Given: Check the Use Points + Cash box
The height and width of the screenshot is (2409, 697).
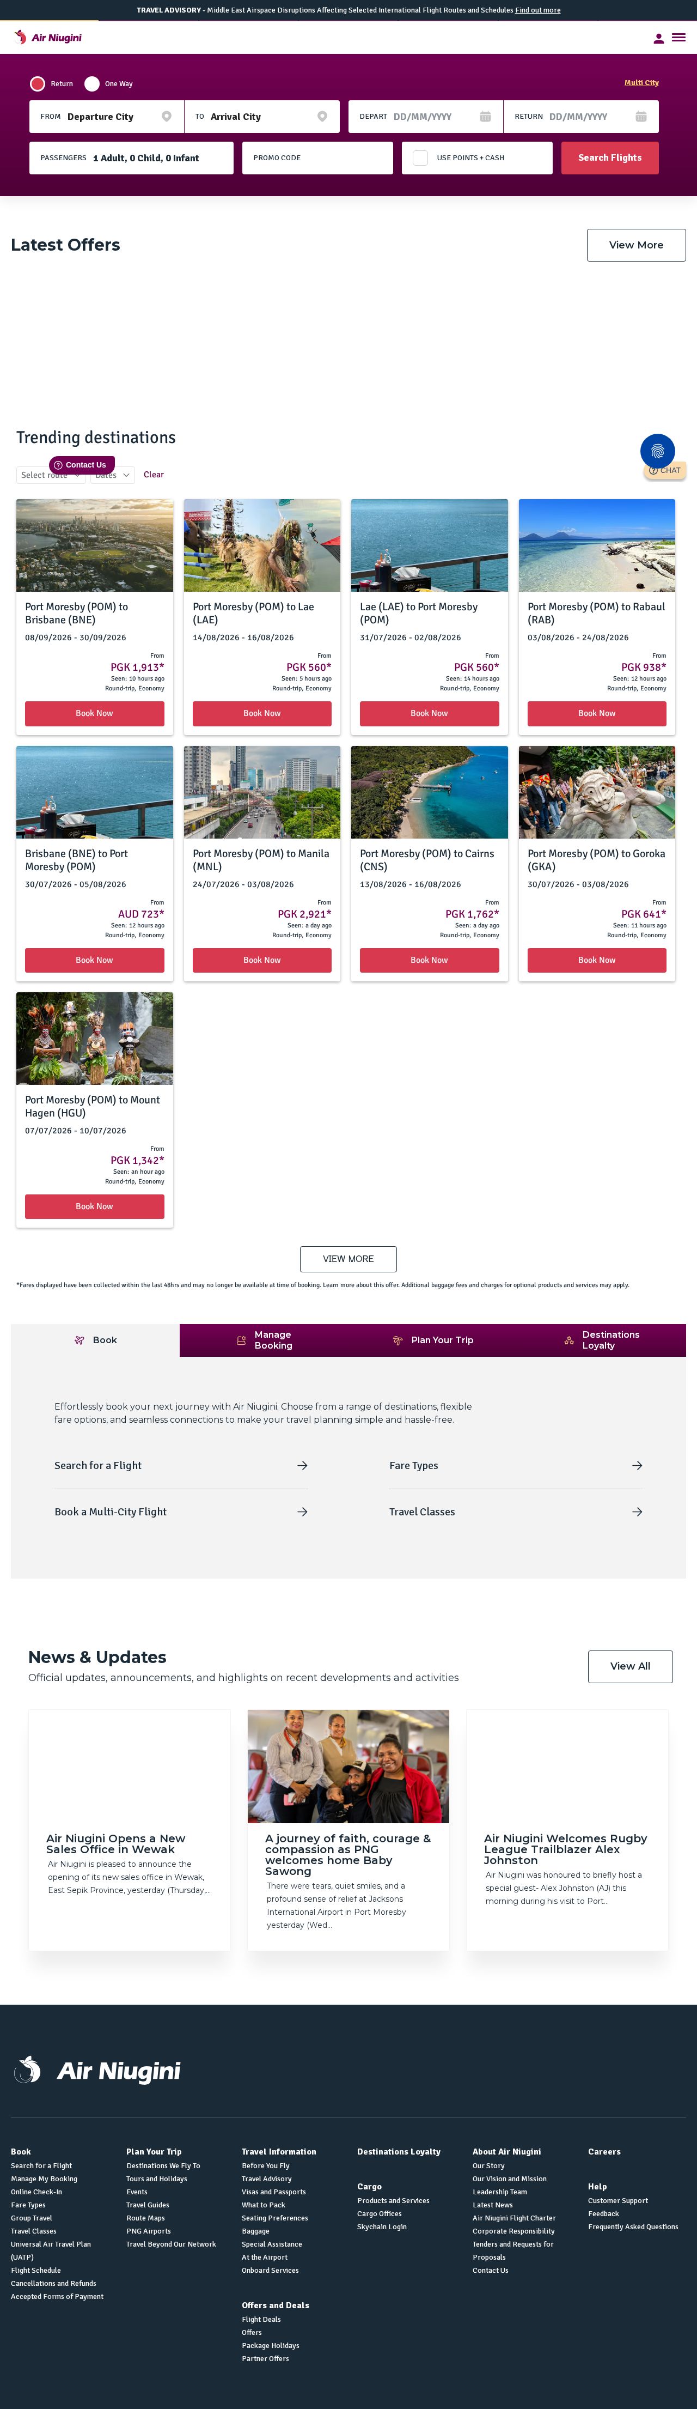Looking at the screenshot, I should coord(420,158).
